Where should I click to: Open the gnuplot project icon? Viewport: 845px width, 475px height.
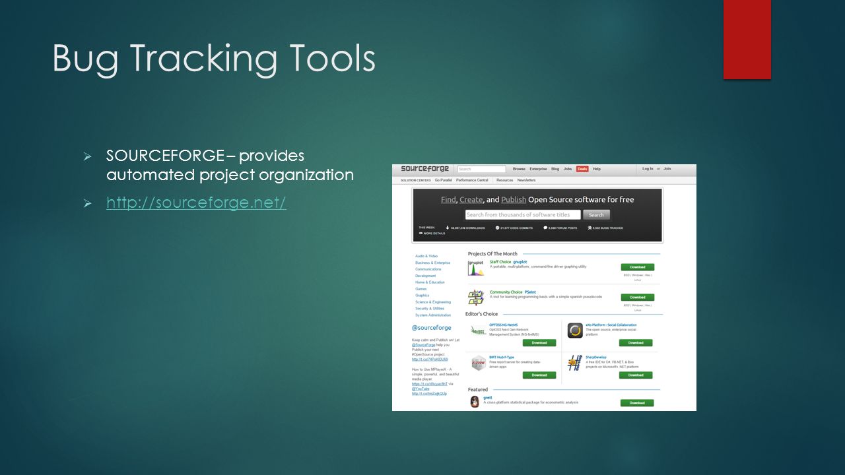(476, 268)
